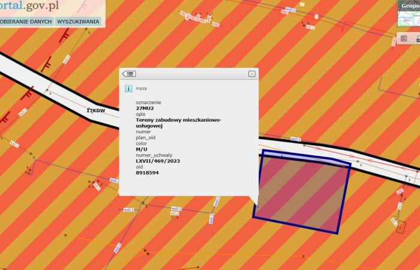
Task: Close the mpzp info popup
Action: 252,74
